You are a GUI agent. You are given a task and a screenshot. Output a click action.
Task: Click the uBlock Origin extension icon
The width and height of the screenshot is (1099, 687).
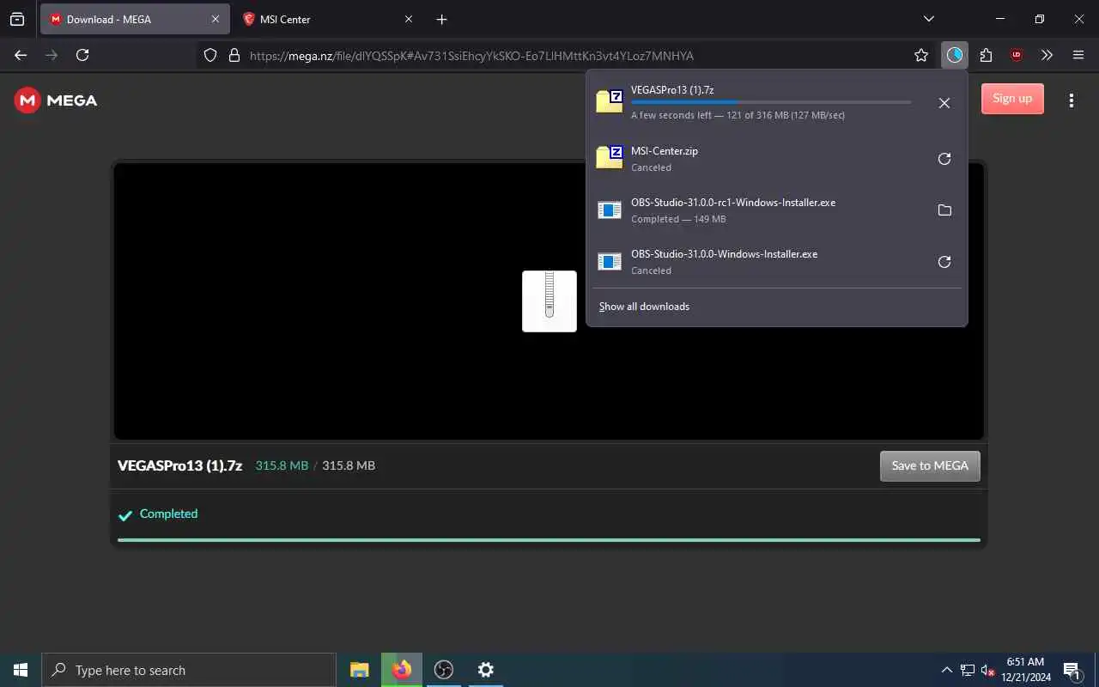[1017, 55]
